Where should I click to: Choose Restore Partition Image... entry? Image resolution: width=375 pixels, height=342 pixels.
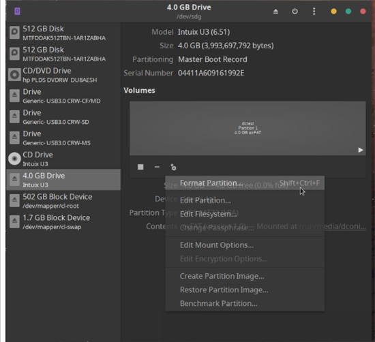(x=245, y=290)
